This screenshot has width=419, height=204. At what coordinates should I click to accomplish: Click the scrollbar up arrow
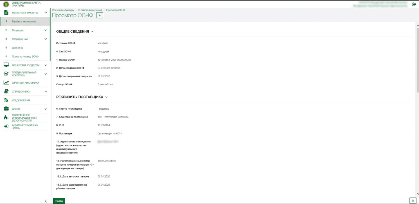pyautogui.click(x=417, y=25)
